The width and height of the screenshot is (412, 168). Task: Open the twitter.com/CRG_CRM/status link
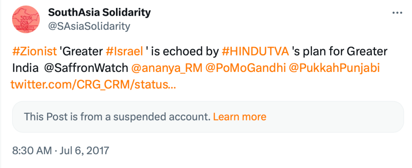pyautogui.click(x=93, y=85)
